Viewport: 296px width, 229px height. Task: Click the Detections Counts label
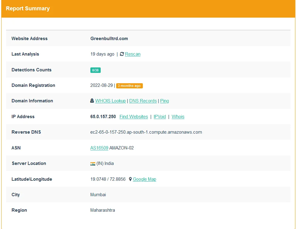pos(32,70)
